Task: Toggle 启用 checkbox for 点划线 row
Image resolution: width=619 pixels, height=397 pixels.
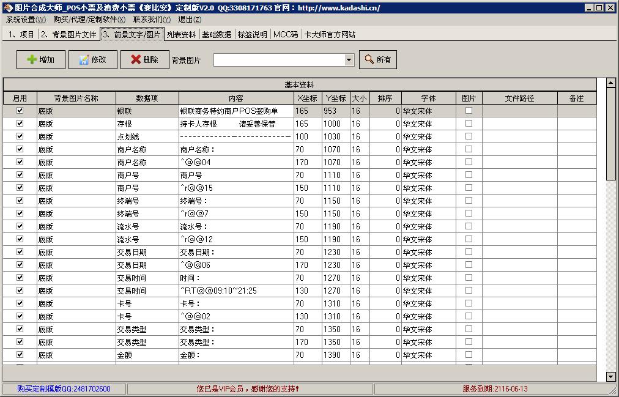Action: (20, 136)
